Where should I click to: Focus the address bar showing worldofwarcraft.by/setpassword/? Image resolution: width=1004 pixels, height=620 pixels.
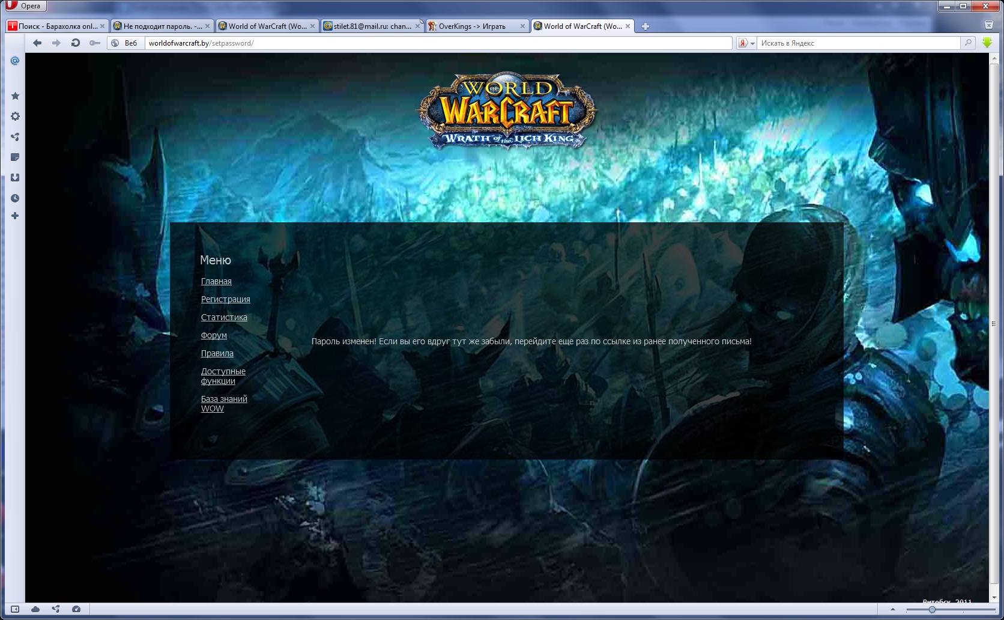tap(438, 43)
